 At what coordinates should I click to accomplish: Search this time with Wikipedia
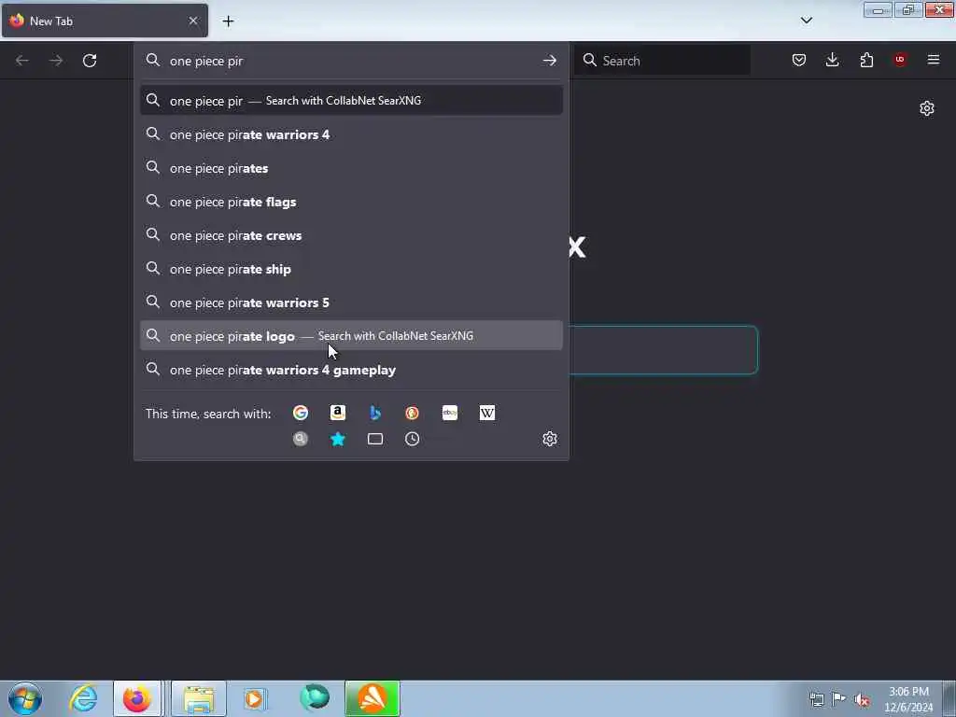tap(487, 414)
